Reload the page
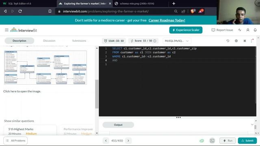This screenshot has height=146, width=260. click(x=20, y=11)
